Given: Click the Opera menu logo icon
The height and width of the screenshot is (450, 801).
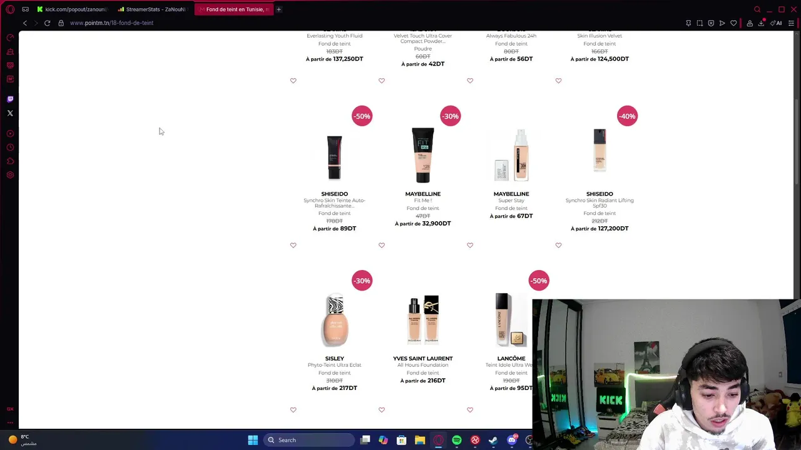Looking at the screenshot, I should (10, 9).
